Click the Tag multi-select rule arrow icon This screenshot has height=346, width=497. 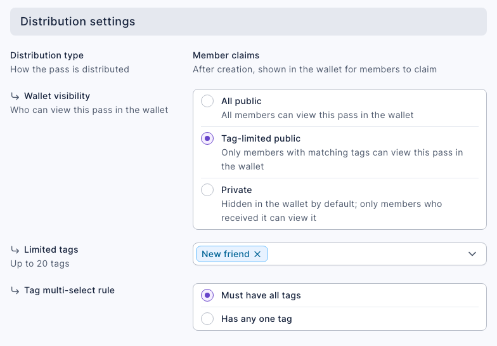(x=15, y=290)
